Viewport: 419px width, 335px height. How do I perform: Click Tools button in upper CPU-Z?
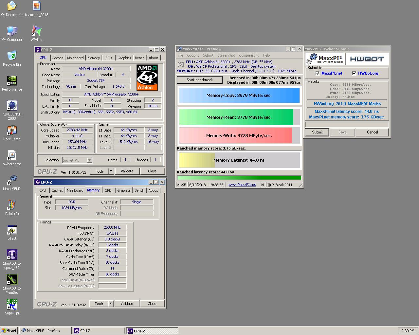click(99, 171)
